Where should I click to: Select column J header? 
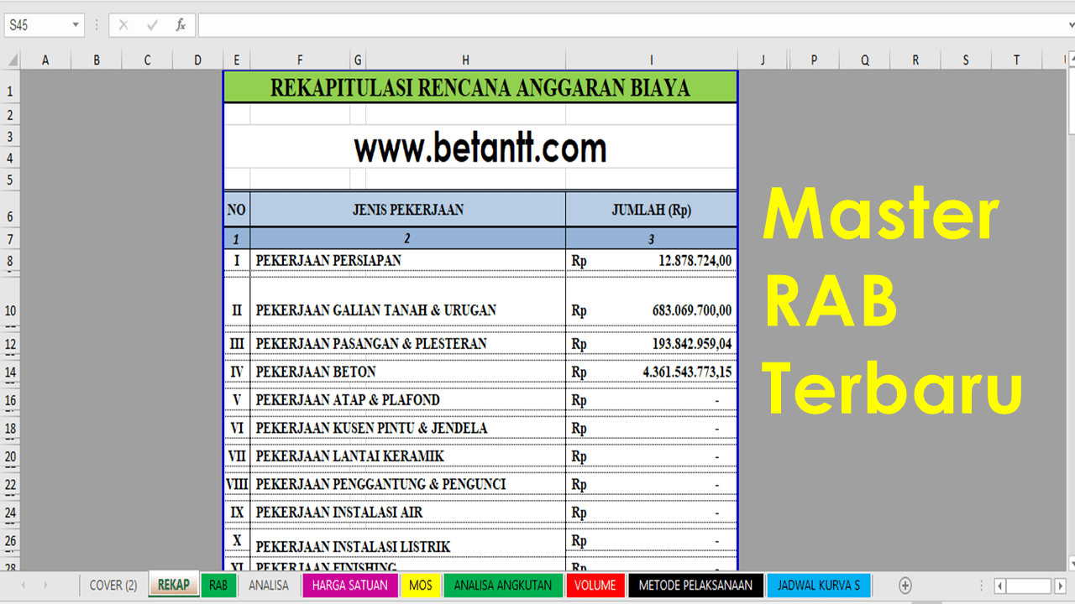click(763, 60)
